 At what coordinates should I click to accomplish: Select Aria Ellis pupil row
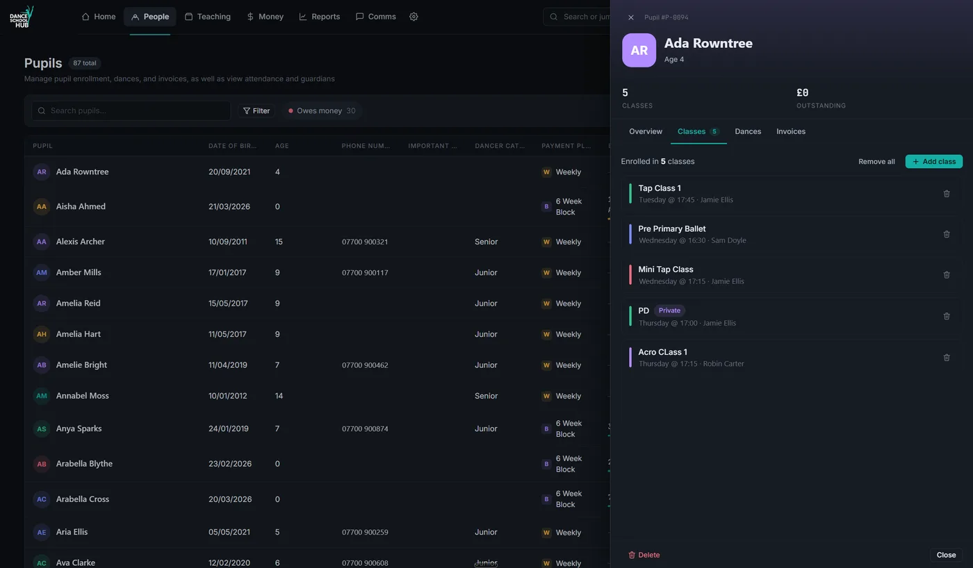tap(317, 532)
